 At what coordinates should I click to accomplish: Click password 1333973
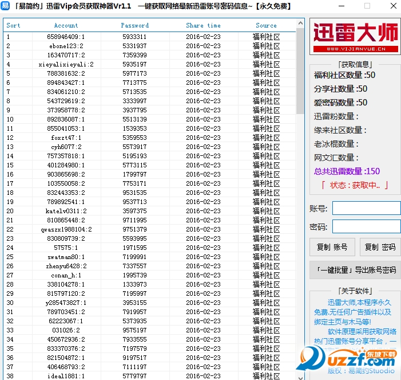tap(135, 284)
